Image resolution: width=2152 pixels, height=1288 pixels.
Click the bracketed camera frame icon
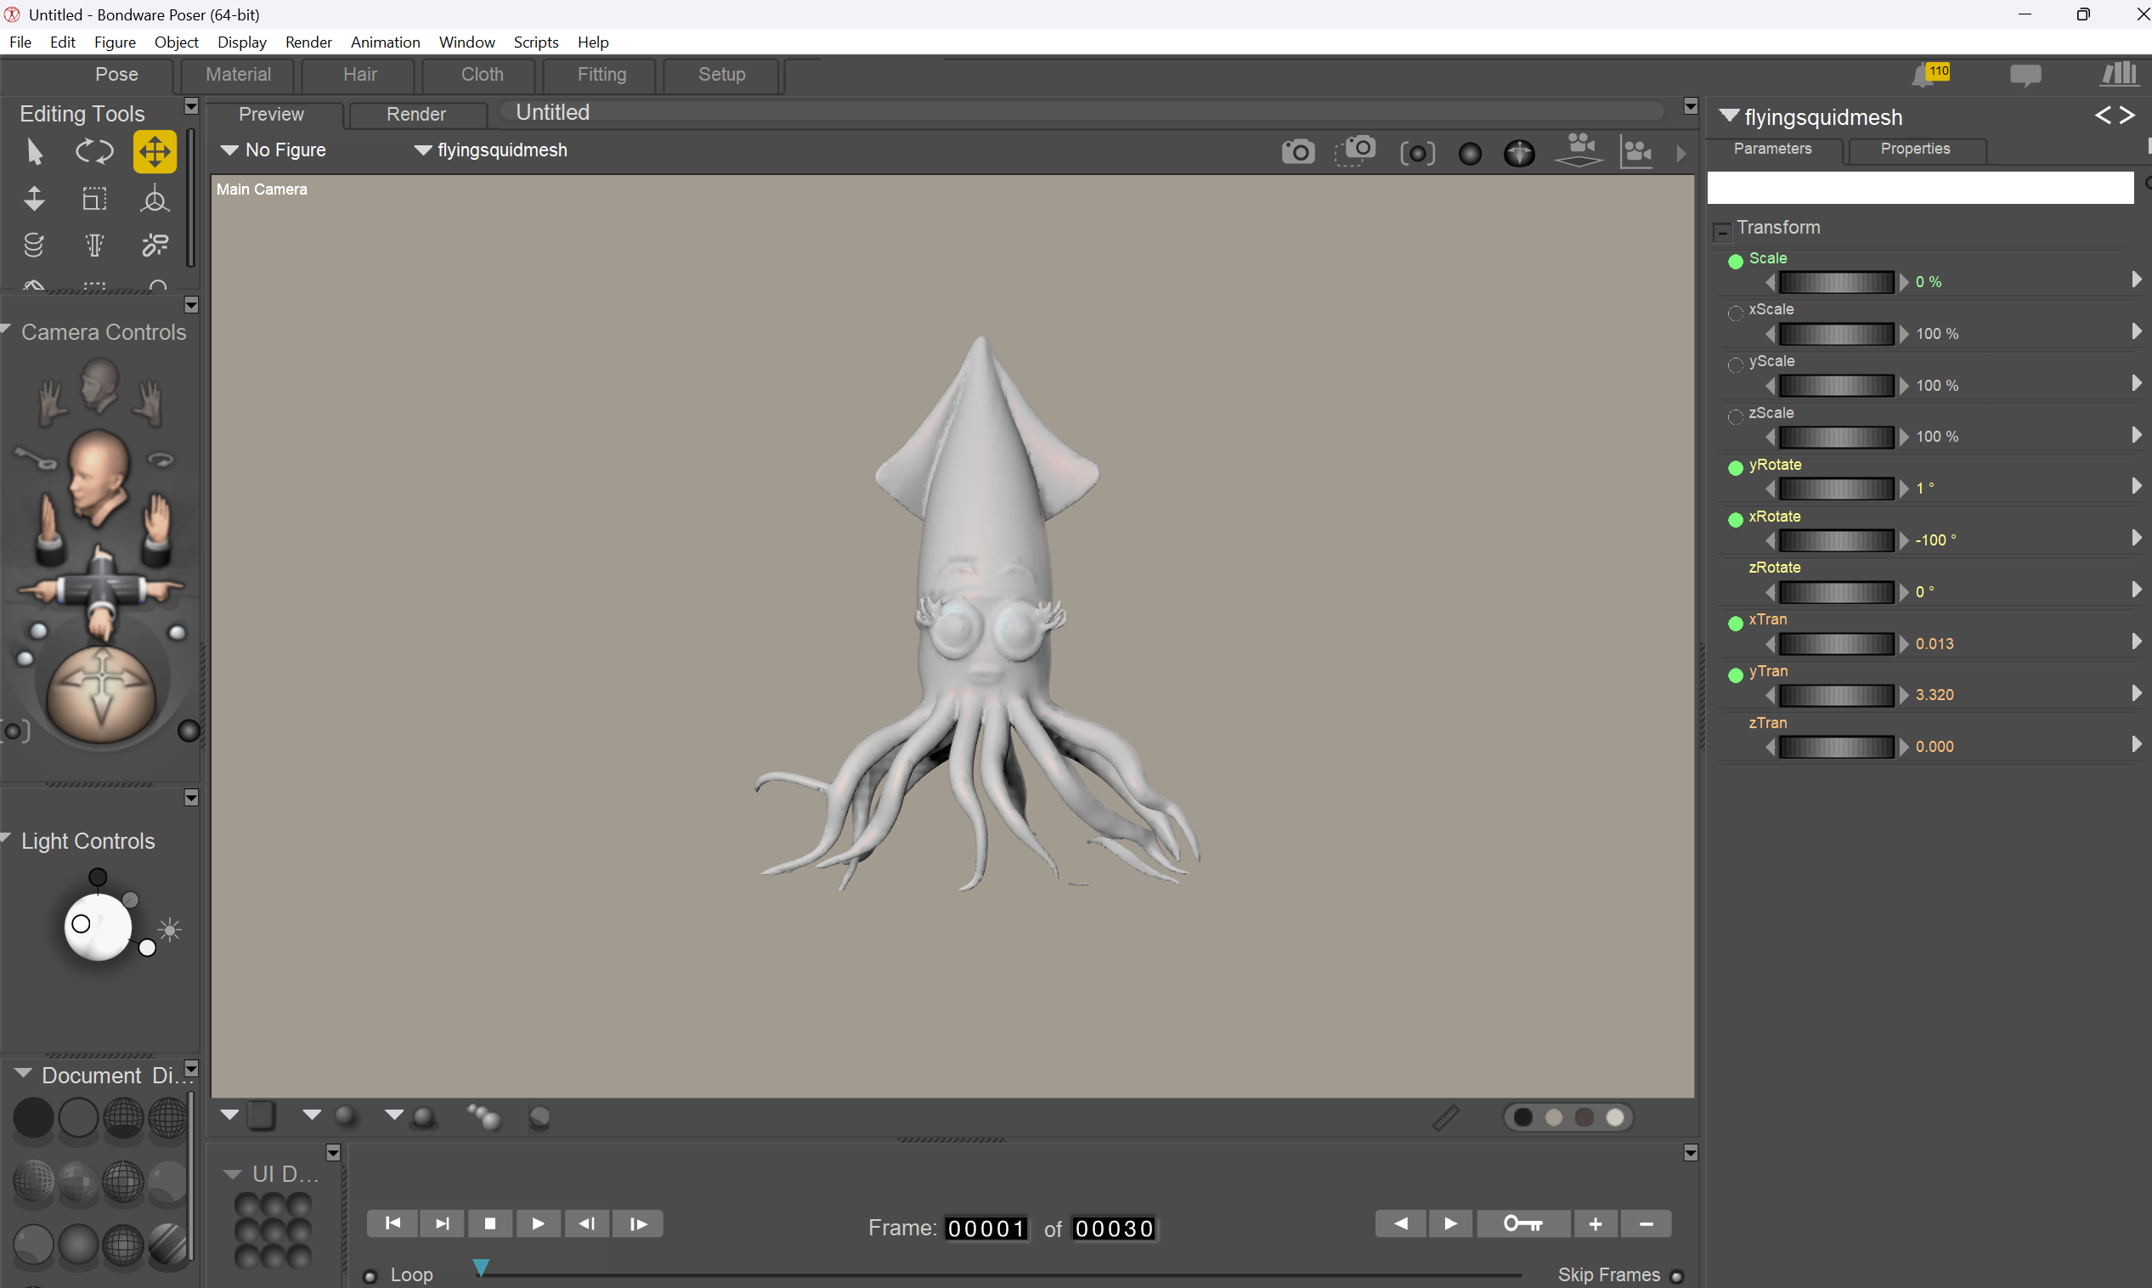coord(1417,154)
